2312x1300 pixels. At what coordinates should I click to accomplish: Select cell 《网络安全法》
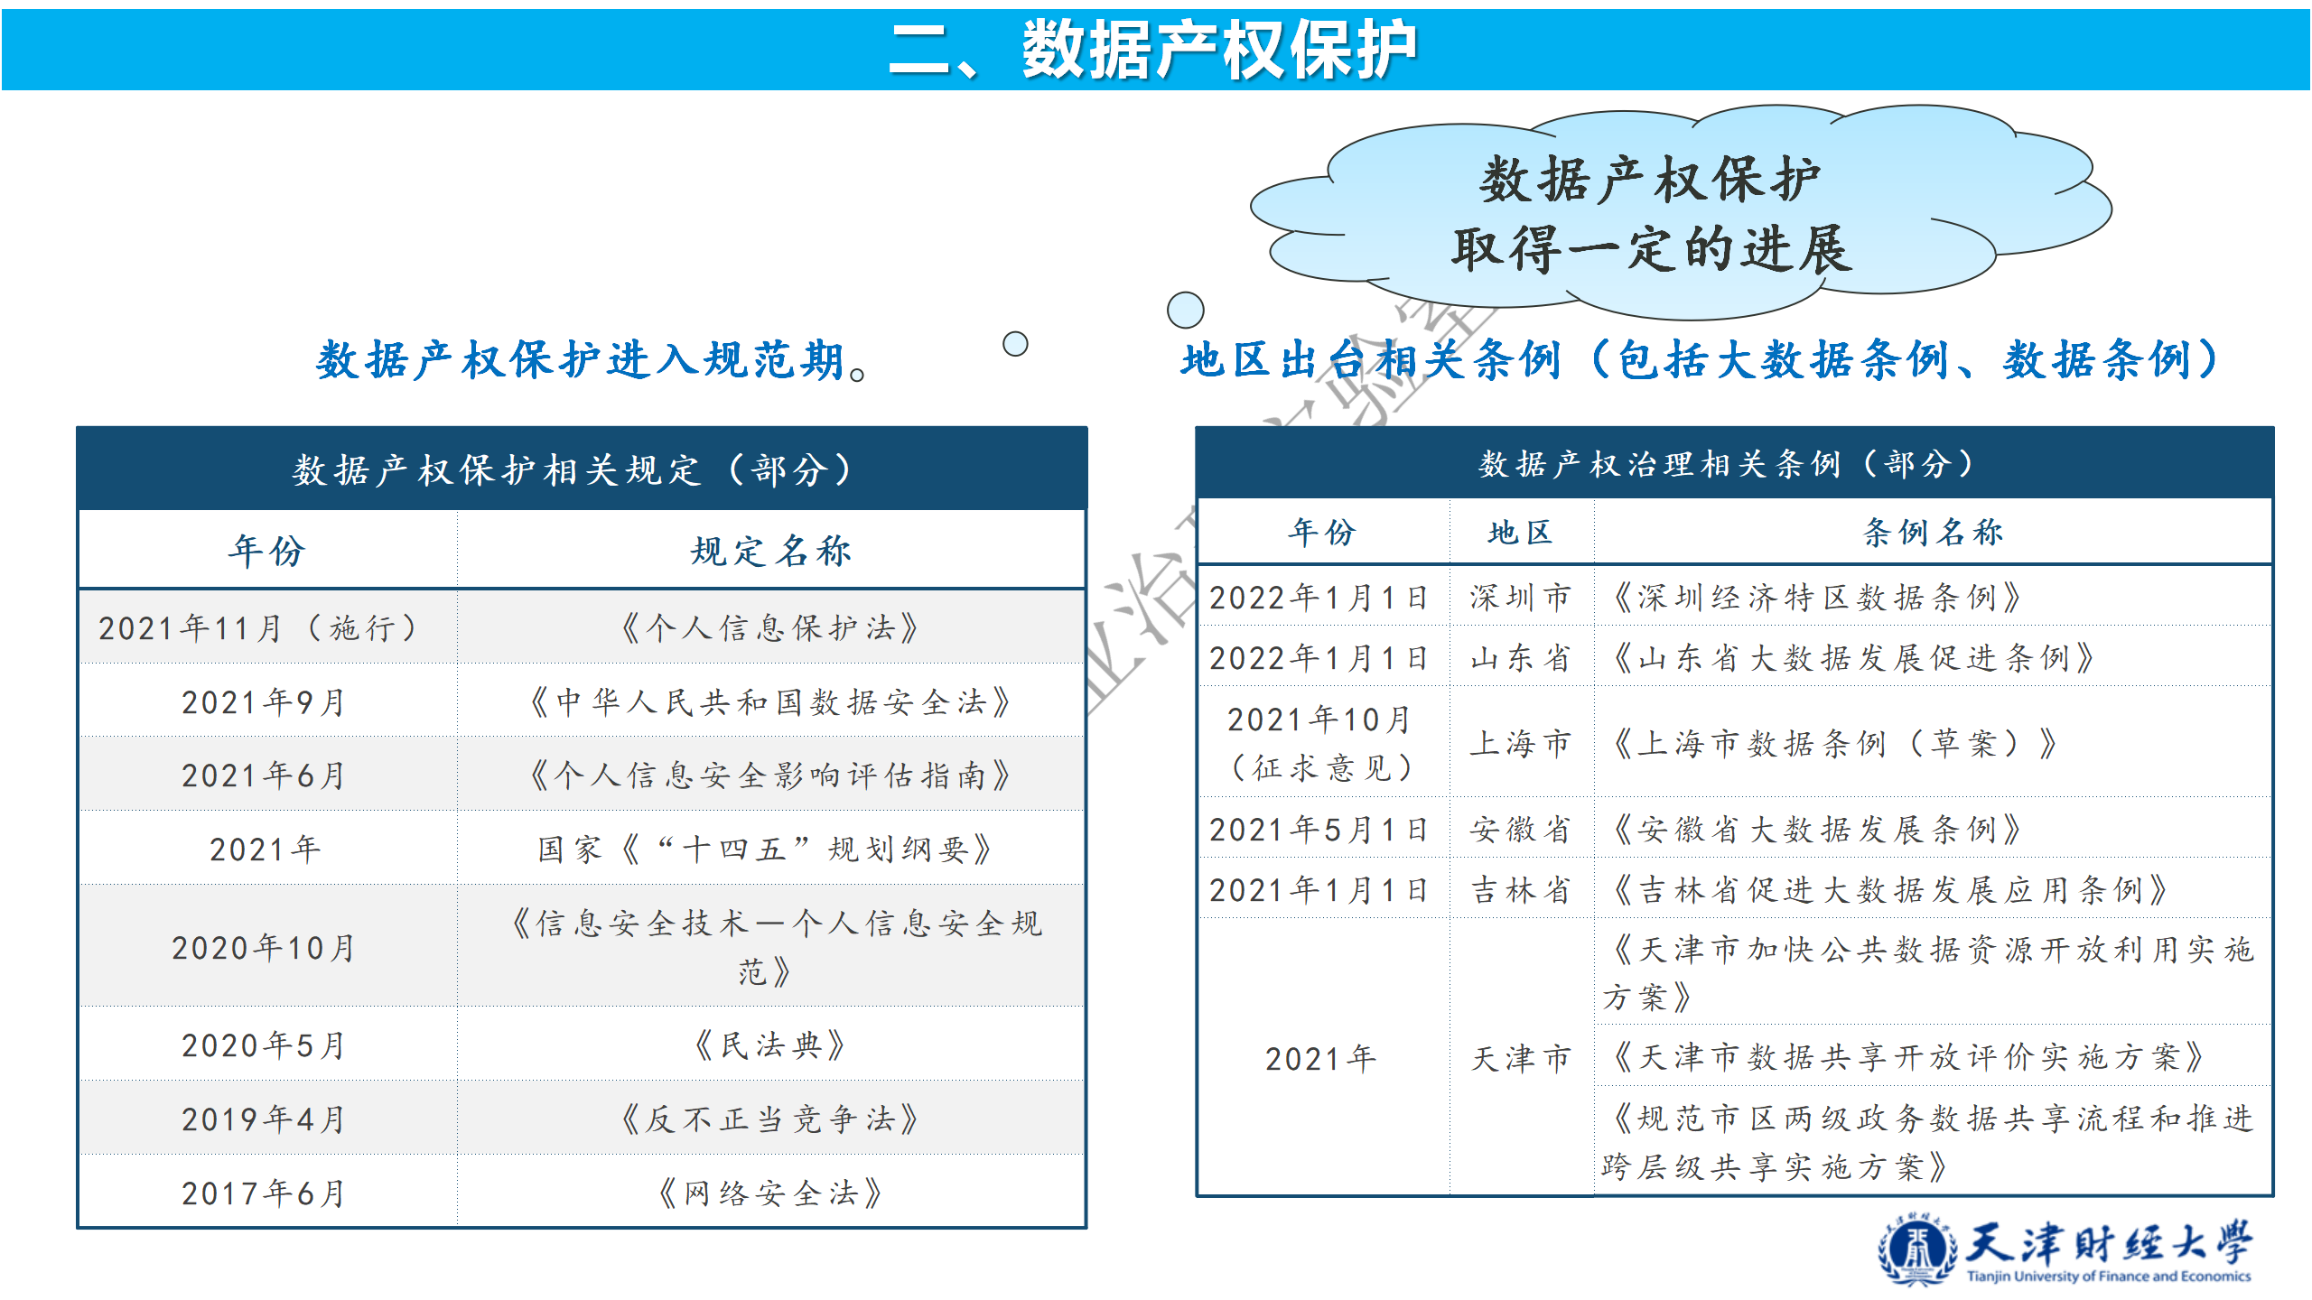771,1193
